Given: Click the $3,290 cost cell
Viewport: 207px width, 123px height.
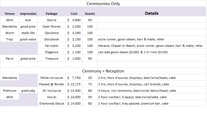Looking at the screenshot, I should [74, 33].
